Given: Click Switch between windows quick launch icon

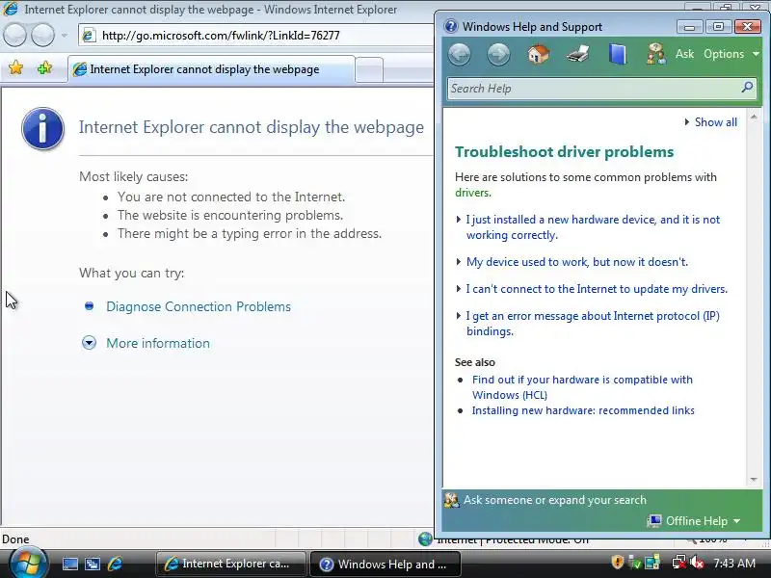Looking at the screenshot, I should tap(93, 564).
